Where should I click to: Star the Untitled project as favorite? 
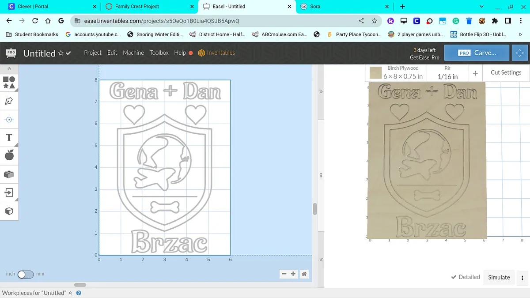coord(61,53)
